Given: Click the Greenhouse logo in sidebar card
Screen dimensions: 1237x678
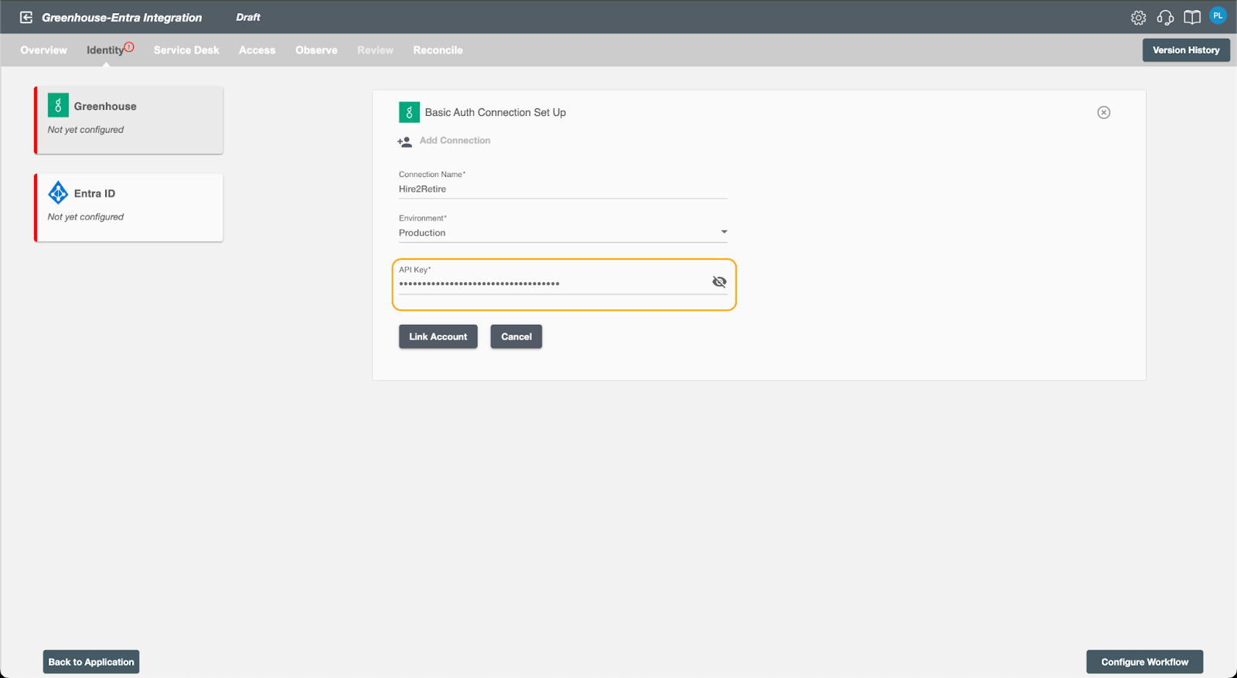Looking at the screenshot, I should pos(58,105).
